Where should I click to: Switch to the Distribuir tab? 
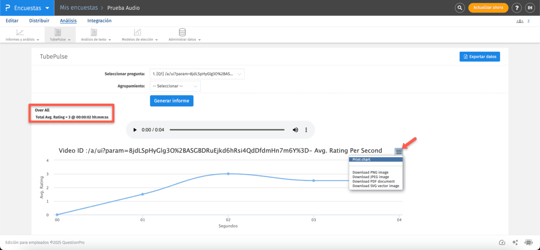pos(39,21)
